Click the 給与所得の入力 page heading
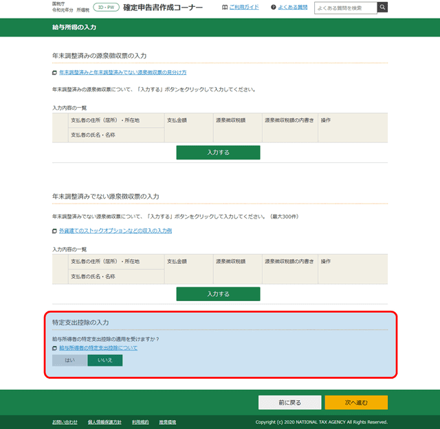440x429 pixels. coord(74,27)
